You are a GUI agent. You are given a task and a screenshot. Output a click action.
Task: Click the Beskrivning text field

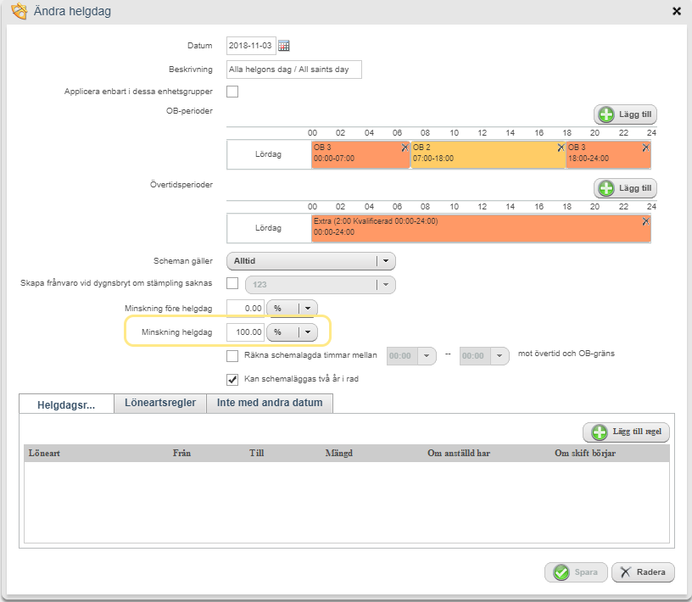pos(294,70)
